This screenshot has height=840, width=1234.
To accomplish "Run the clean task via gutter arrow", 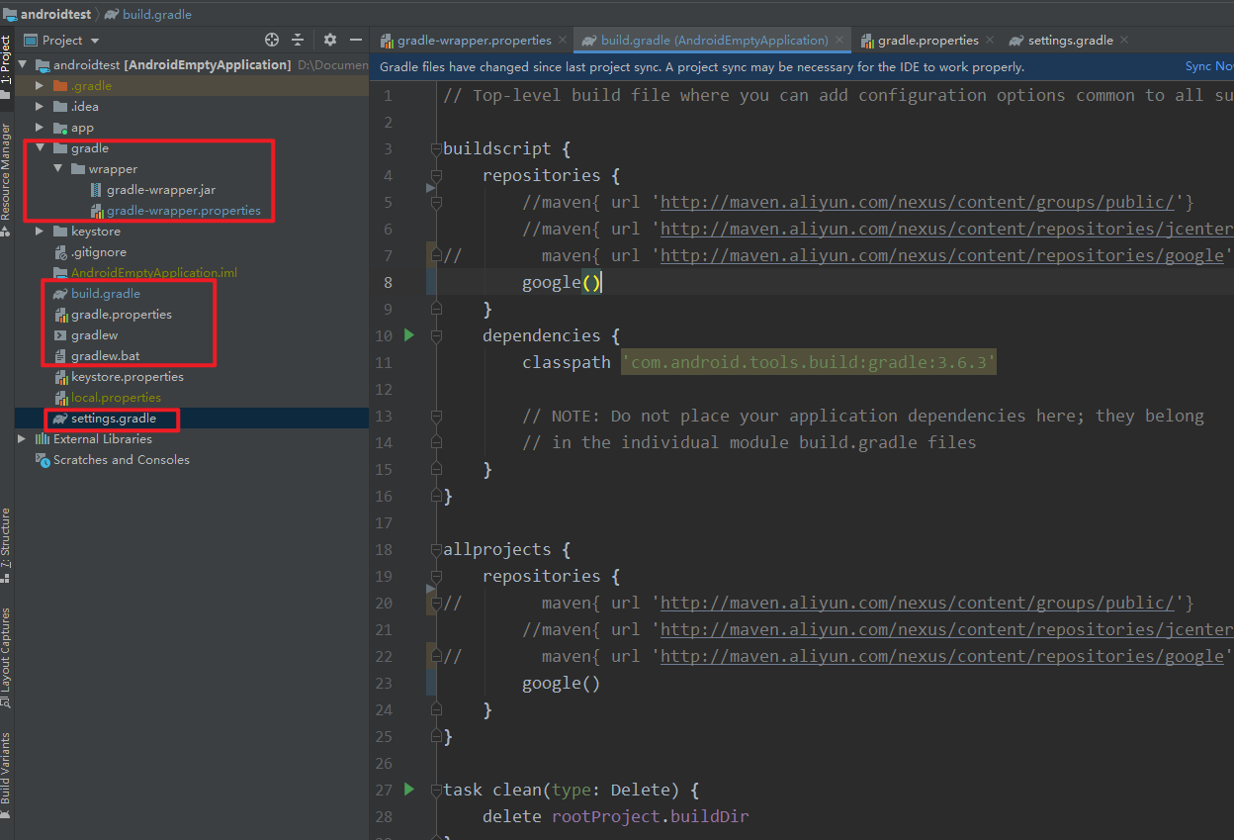I will [x=409, y=789].
